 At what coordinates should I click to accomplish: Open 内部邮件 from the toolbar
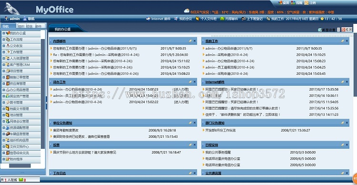(x=229, y=19)
